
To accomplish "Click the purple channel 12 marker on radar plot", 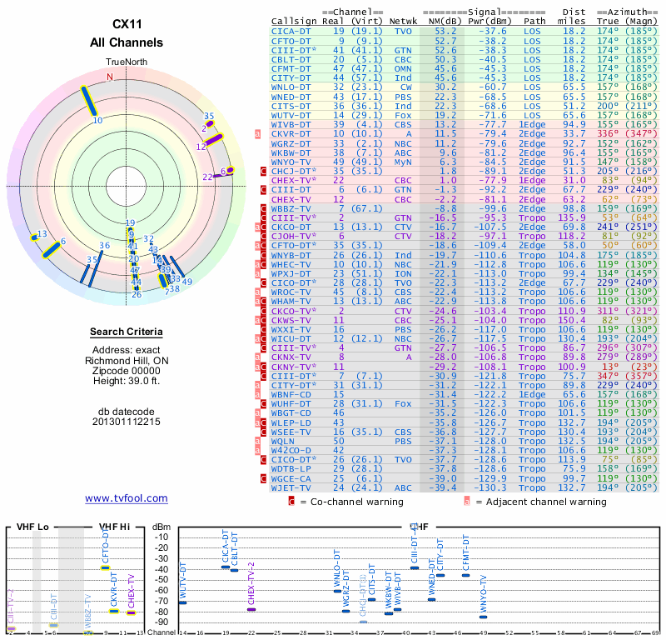I will 214,139.
